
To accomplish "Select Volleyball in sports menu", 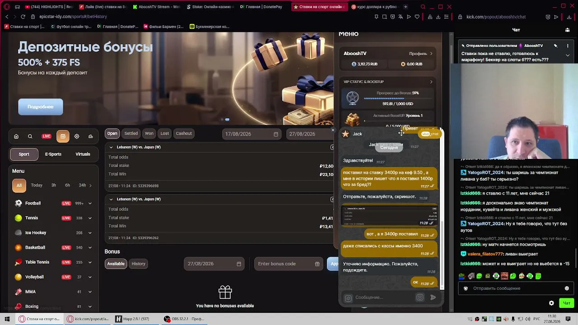I will click(x=34, y=277).
